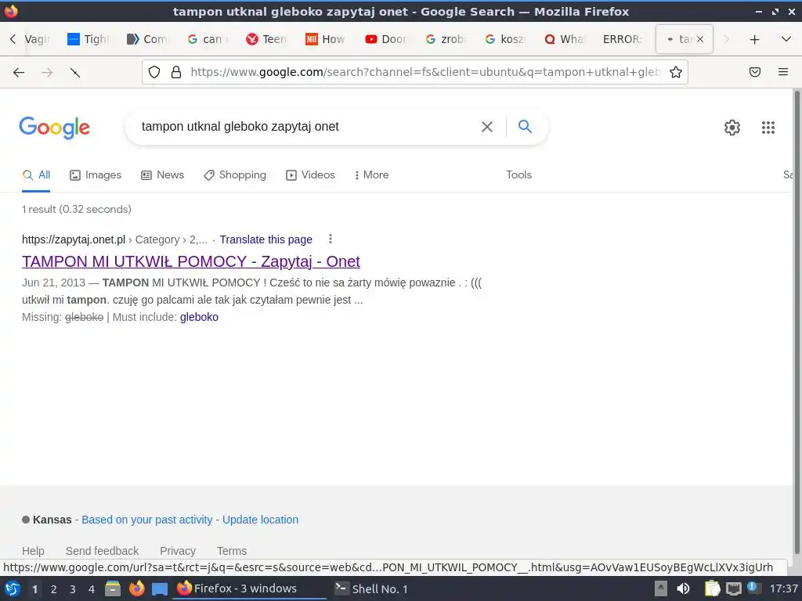Open the three-dot menu beside the result
802x601 pixels.
point(331,239)
